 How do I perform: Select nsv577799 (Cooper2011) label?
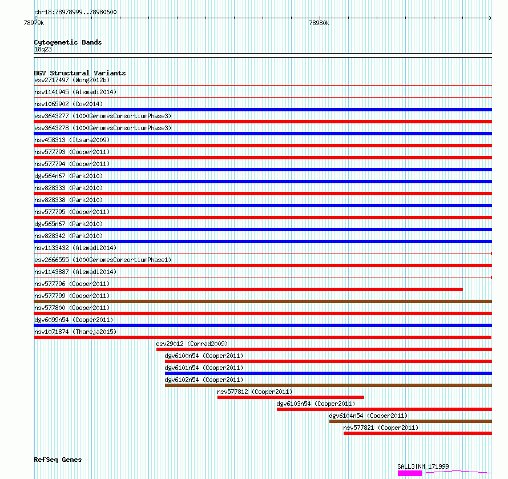72,296
